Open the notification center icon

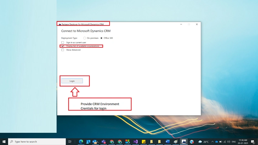point(253,142)
